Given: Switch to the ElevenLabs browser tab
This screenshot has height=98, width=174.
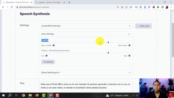Looking at the screenshot, I should point(17,2).
